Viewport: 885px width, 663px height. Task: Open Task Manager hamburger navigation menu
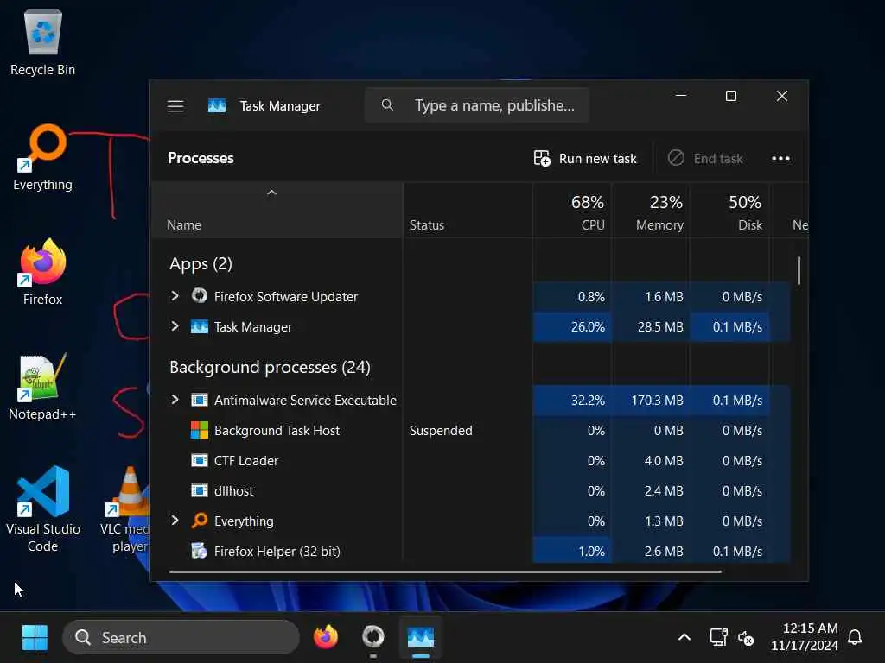click(x=175, y=106)
